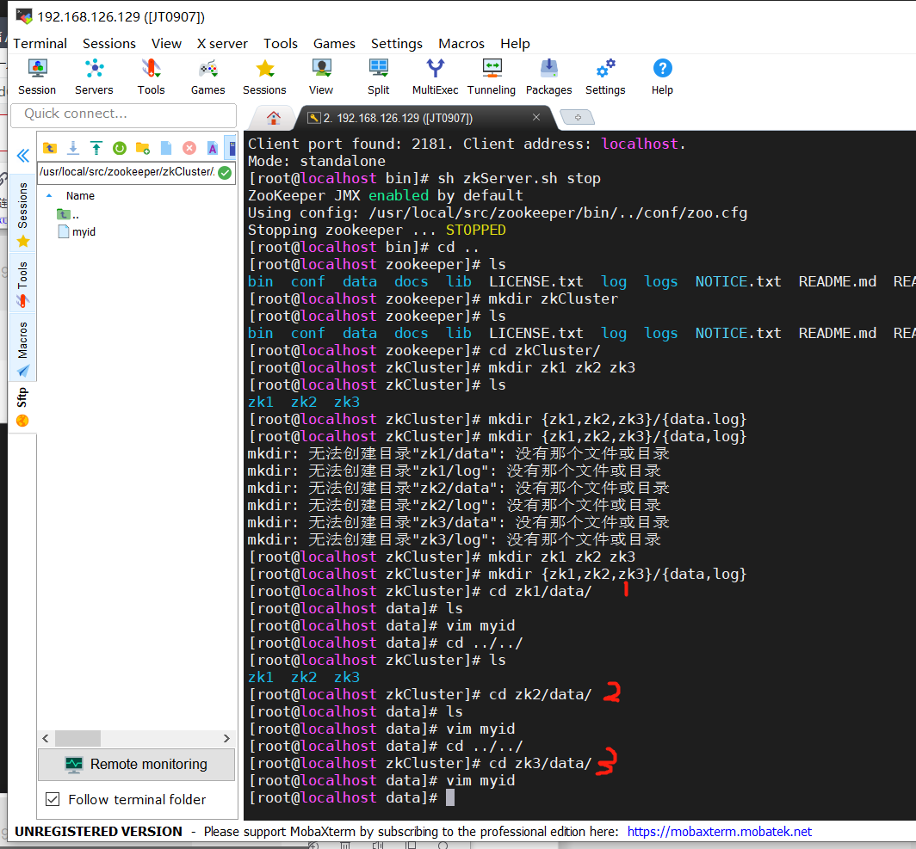Click the home tab icon
Image resolution: width=916 pixels, height=849 pixels.
pyautogui.click(x=274, y=118)
